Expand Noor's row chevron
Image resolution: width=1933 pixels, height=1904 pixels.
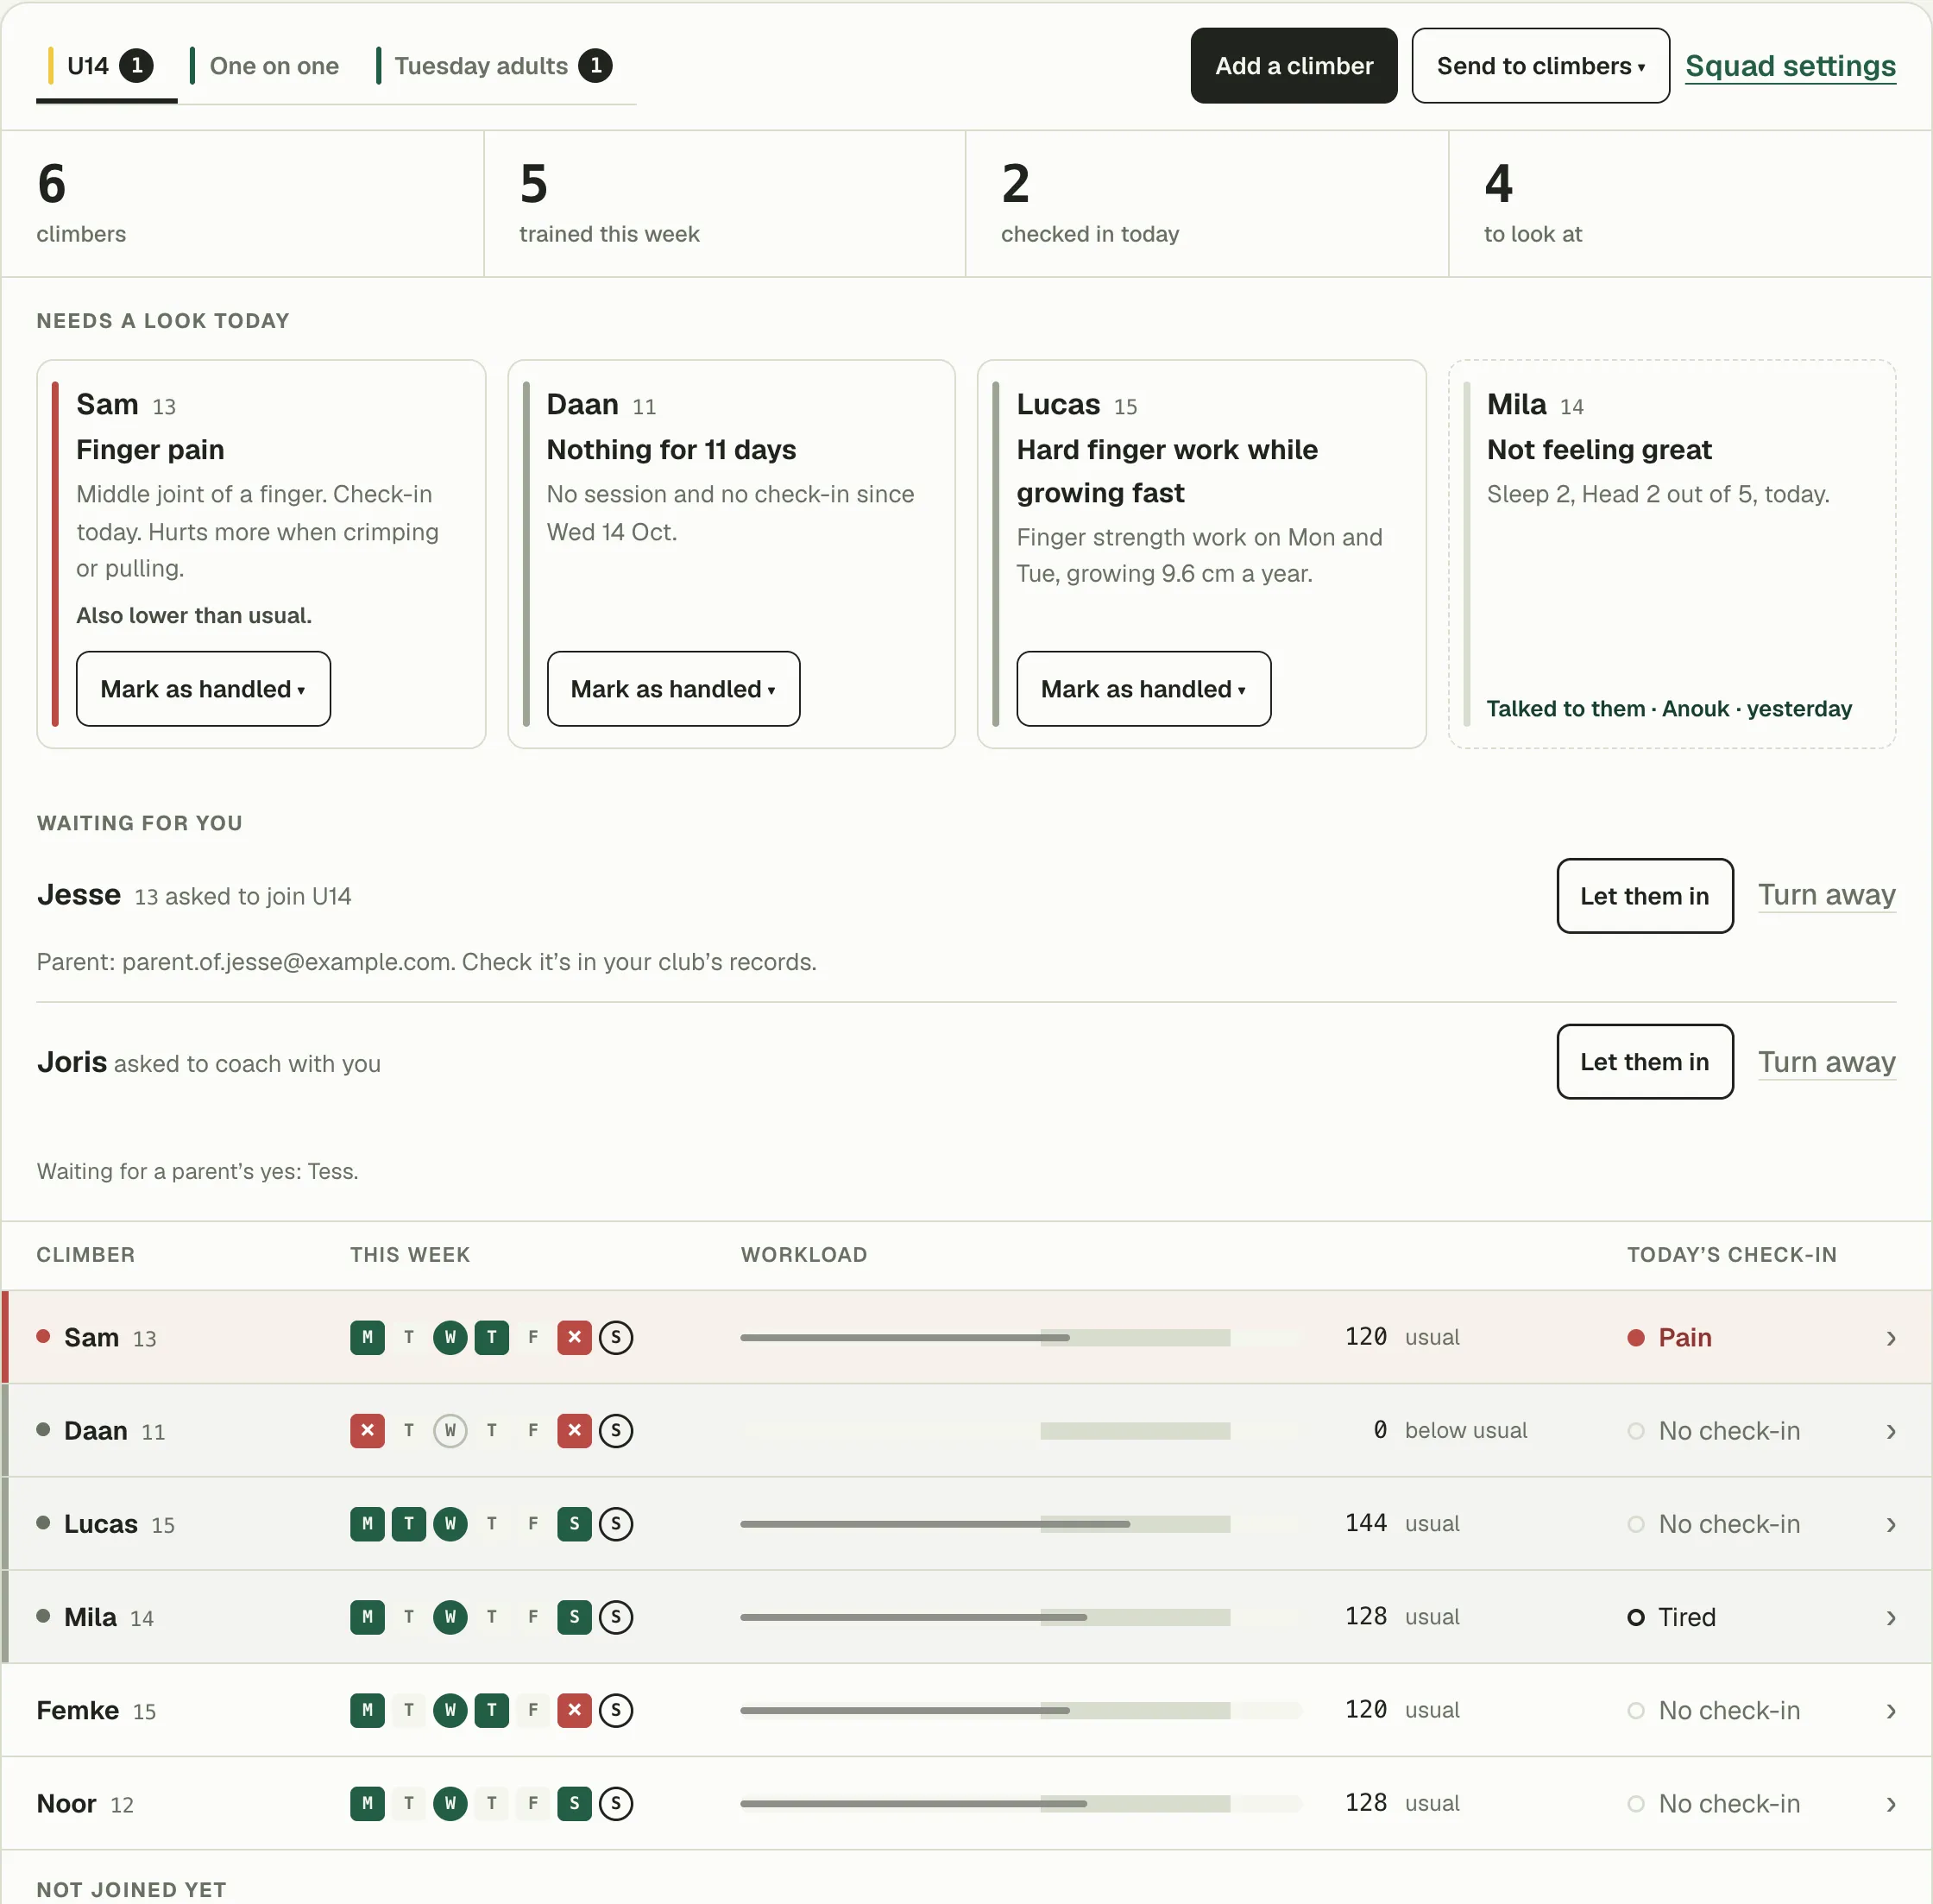click(1890, 1804)
